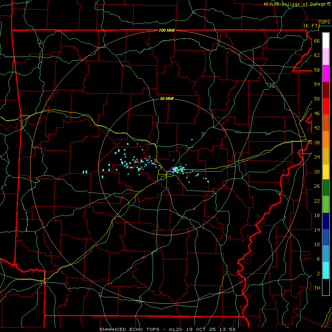Click the bright yellow legend swatch
The width and height of the screenshot is (332, 332).
(x=326, y=172)
